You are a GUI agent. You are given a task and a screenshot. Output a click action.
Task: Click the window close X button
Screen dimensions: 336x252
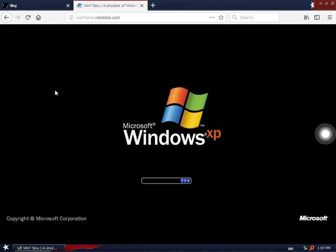(332, 3)
